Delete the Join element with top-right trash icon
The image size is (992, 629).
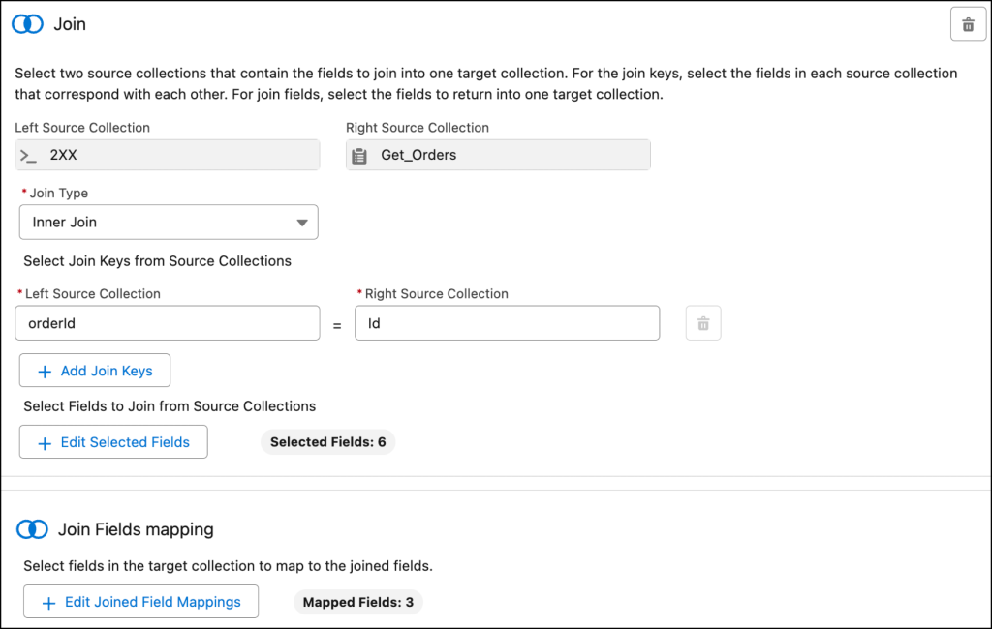click(967, 25)
